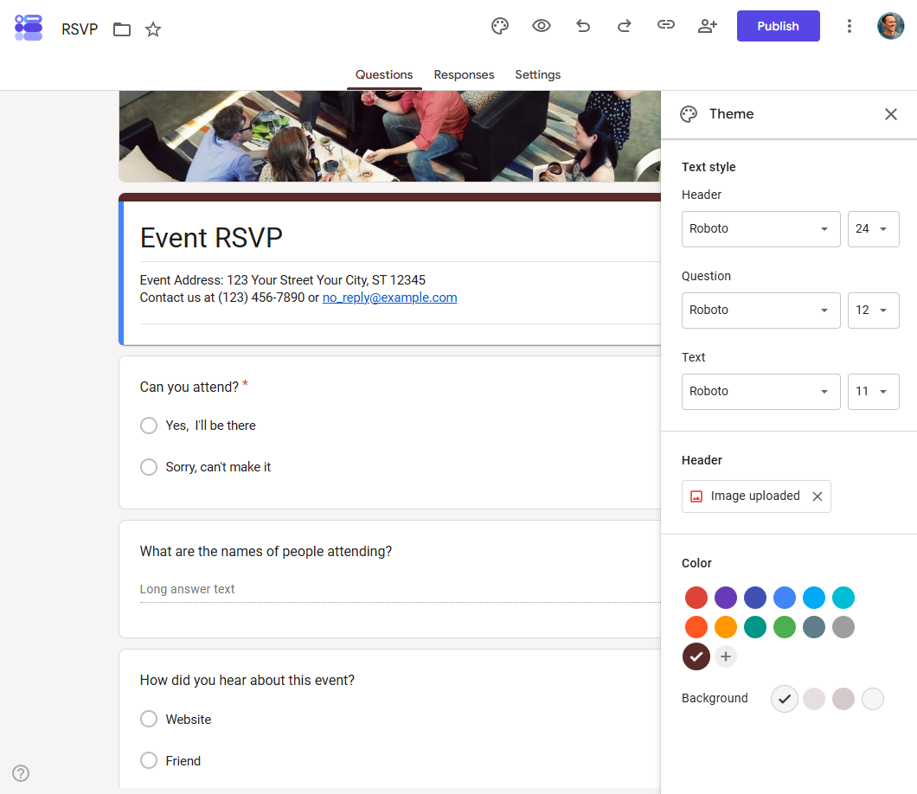
Task: Choose the blue theme color
Action: (785, 598)
